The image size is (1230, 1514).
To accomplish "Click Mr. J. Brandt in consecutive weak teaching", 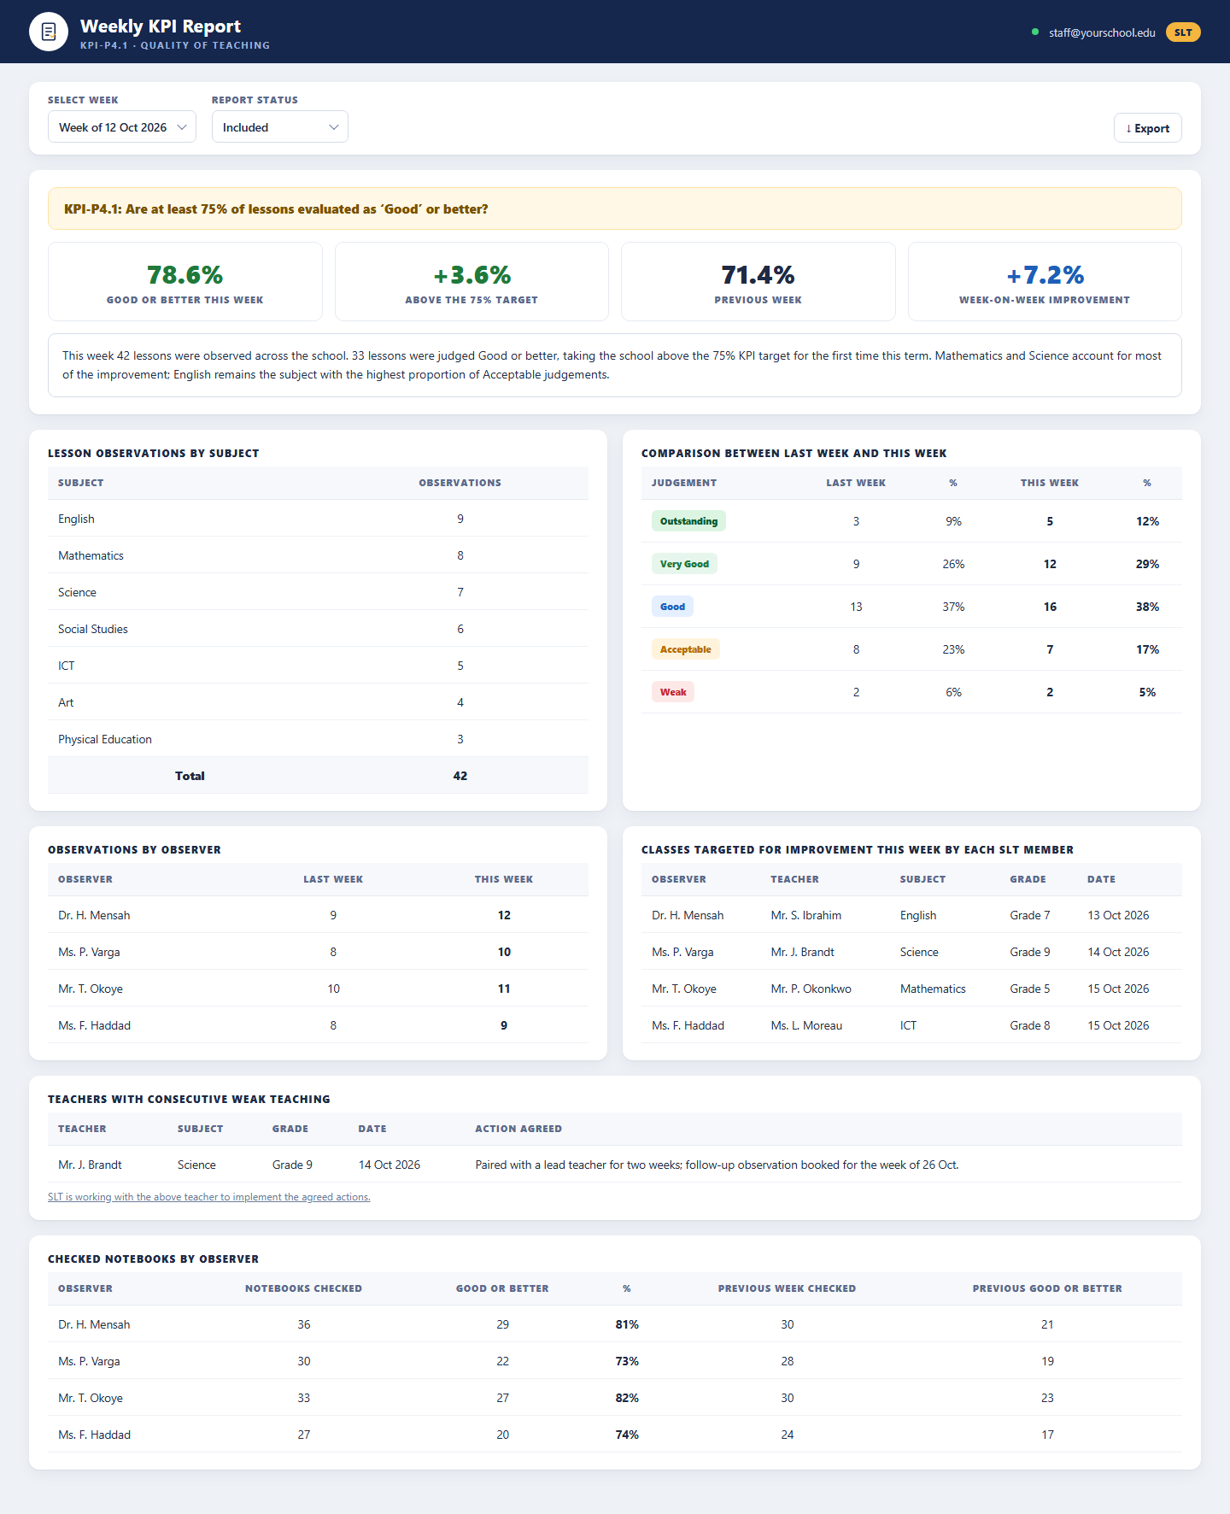I will coord(90,1165).
